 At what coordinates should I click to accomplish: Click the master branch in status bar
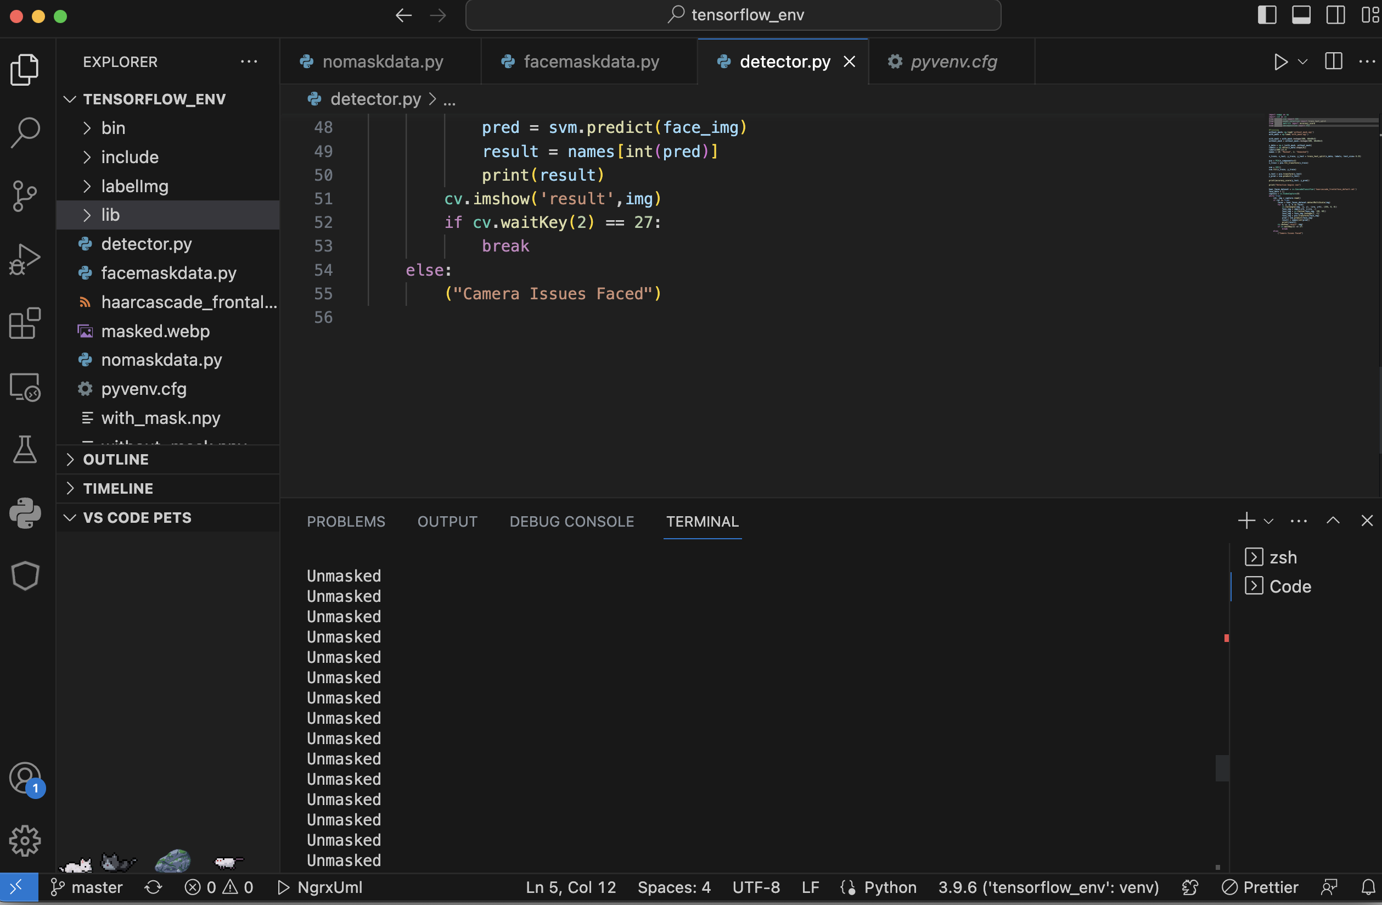(87, 887)
